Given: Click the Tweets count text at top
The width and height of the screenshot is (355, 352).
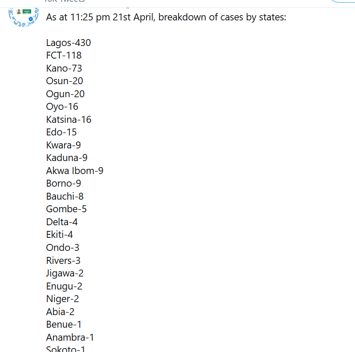Looking at the screenshot, I should 64,1.
